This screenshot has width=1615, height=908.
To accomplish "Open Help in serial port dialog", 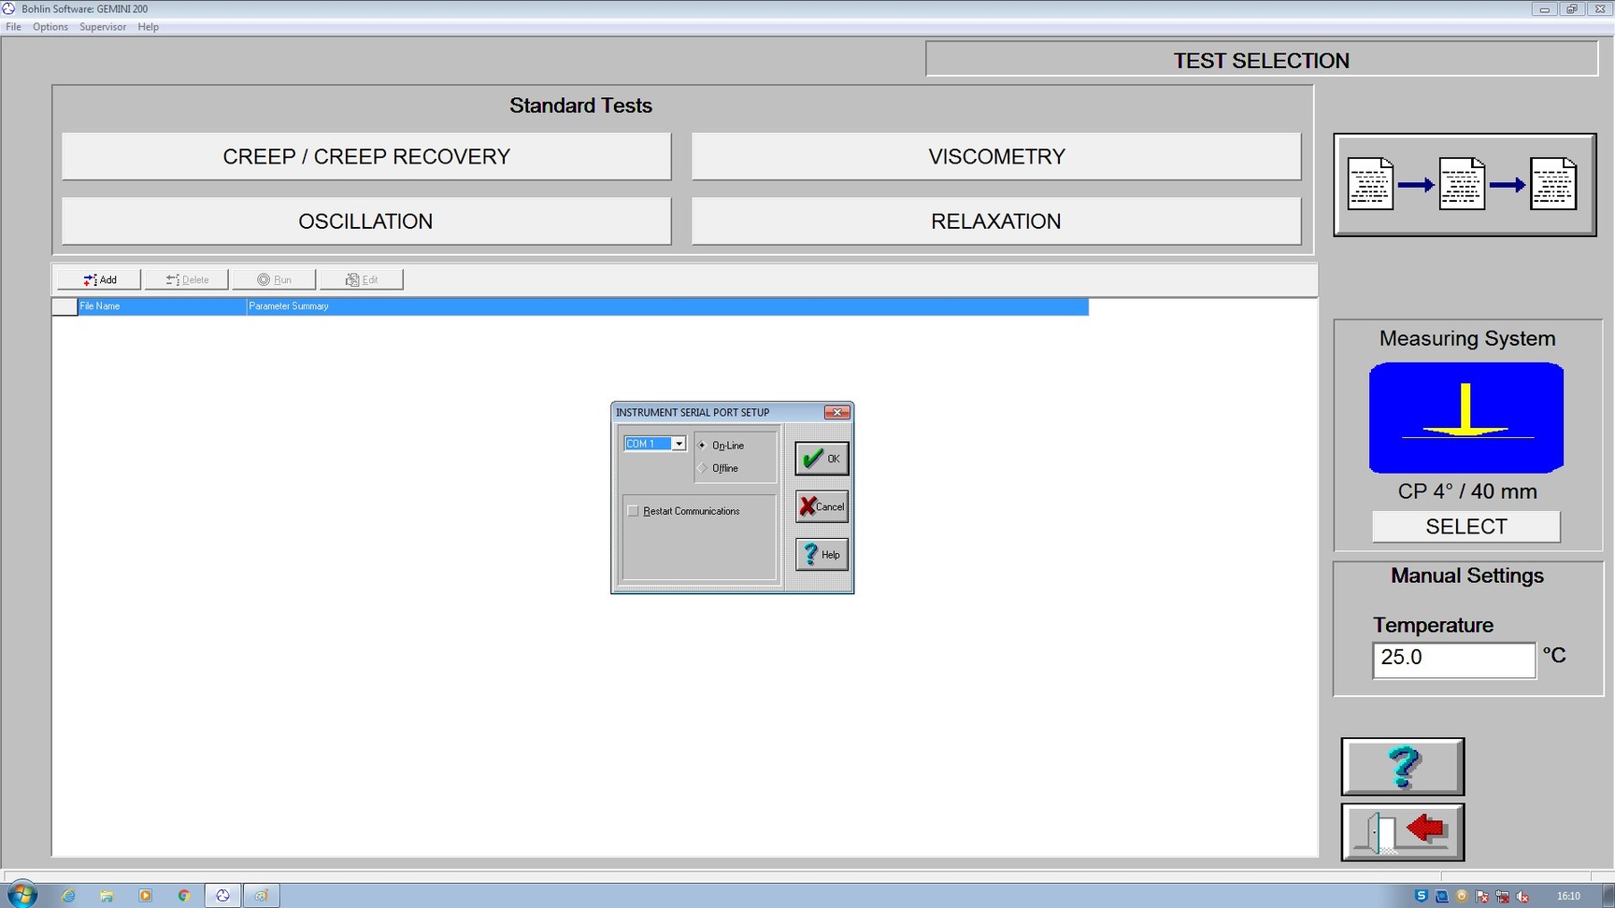I will (x=822, y=554).
